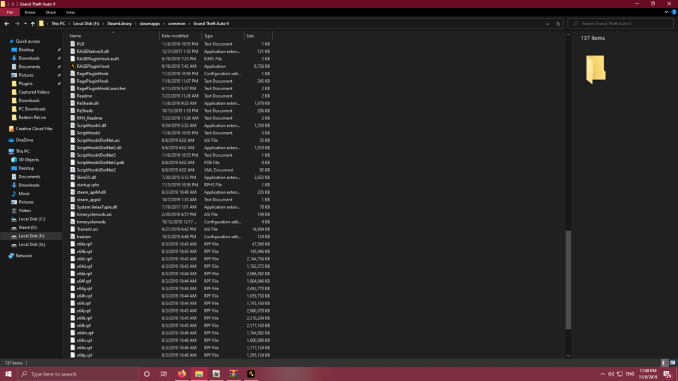
Task: Open the Videos folder in sidebar
Action: (24, 211)
